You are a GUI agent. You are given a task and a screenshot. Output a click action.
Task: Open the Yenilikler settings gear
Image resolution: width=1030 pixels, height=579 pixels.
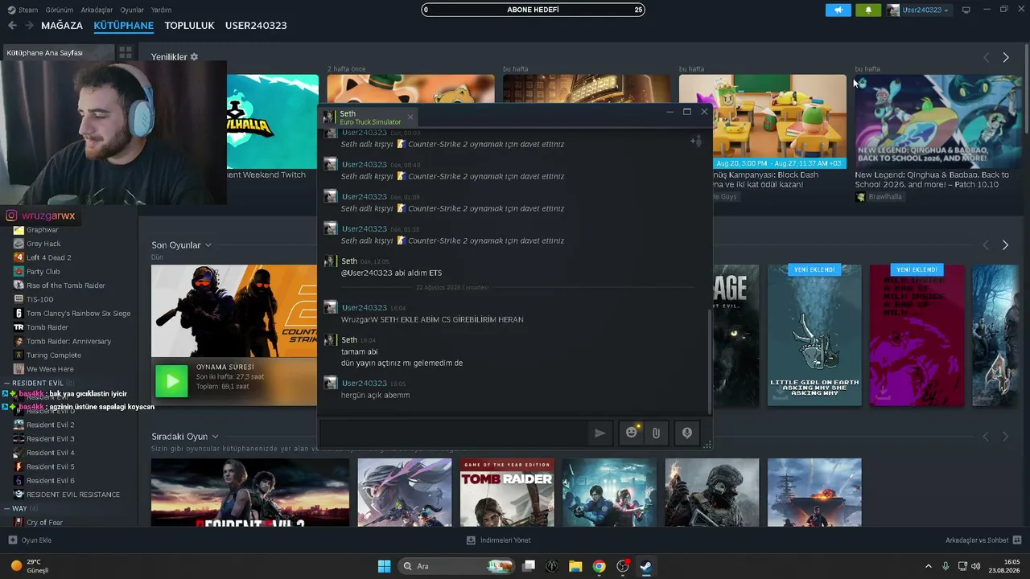194,57
